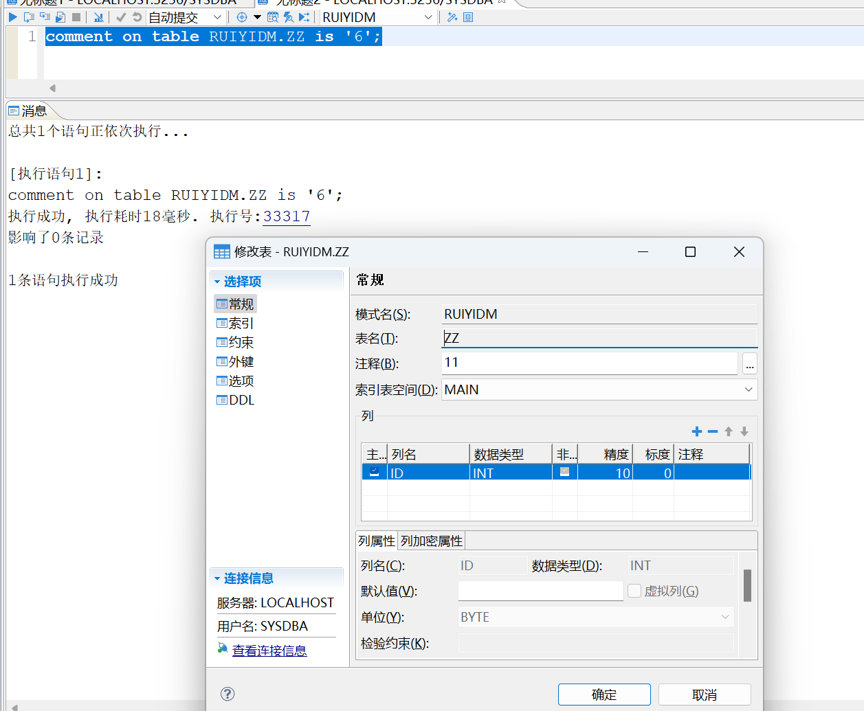This screenshot has width=864, height=711.
Task: Select the 外键 page in the sidebar
Action: pos(235,361)
